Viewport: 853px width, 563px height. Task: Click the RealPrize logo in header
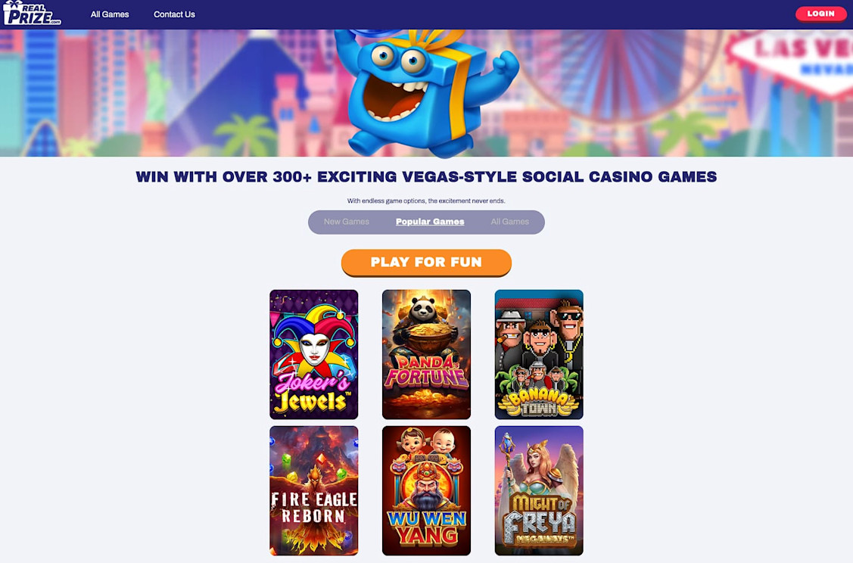pyautogui.click(x=32, y=13)
